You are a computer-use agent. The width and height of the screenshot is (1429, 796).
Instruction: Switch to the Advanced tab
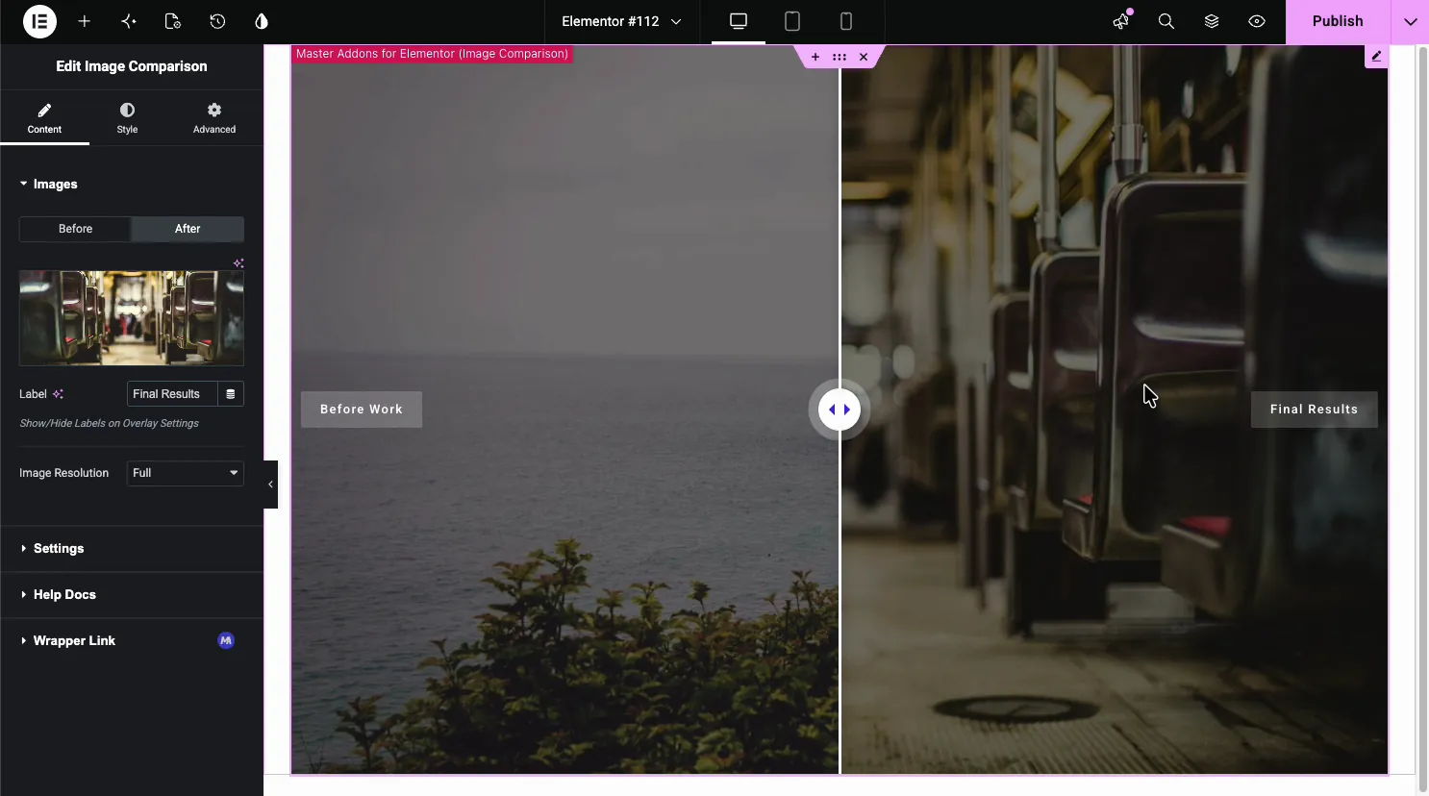pyautogui.click(x=214, y=118)
